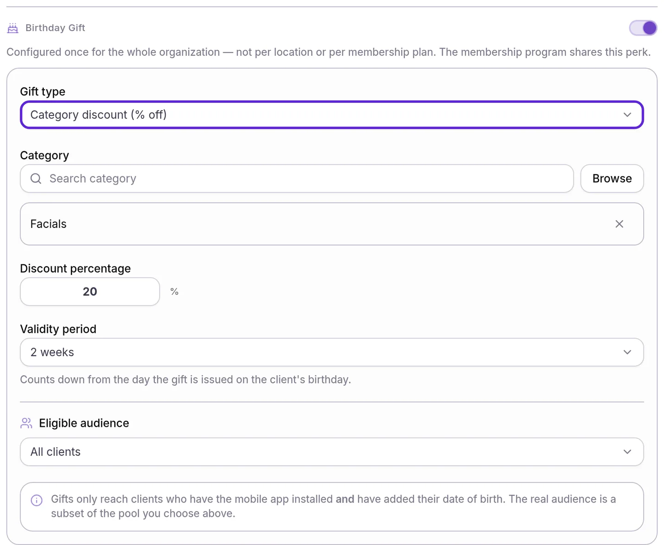Click the Discount percentage label
This screenshot has height=545, width=664.
[x=75, y=269]
